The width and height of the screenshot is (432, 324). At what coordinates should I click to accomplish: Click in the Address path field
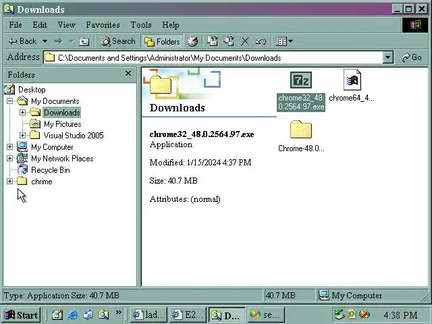[x=213, y=57]
